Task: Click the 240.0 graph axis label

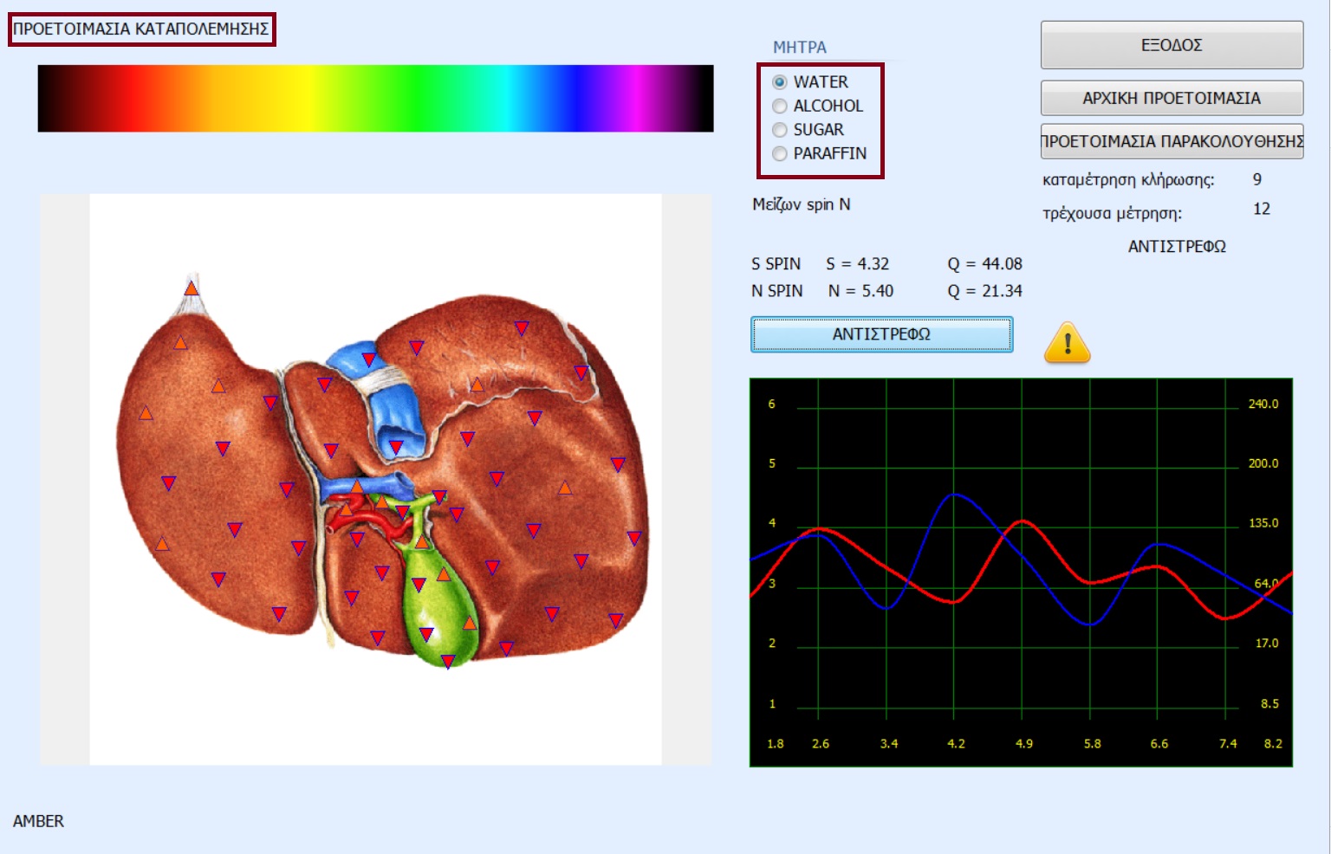Action: click(x=1263, y=404)
